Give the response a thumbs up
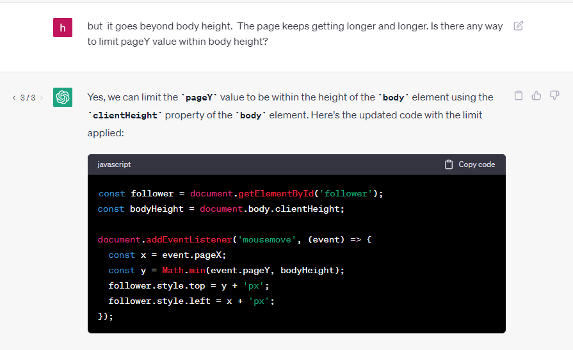Image resolution: width=573 pixels, height=350 pixels. 536,96
